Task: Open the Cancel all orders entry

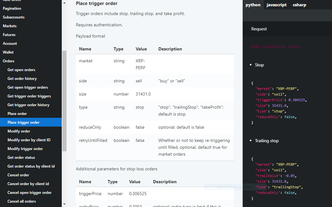Action: point(22,201)
